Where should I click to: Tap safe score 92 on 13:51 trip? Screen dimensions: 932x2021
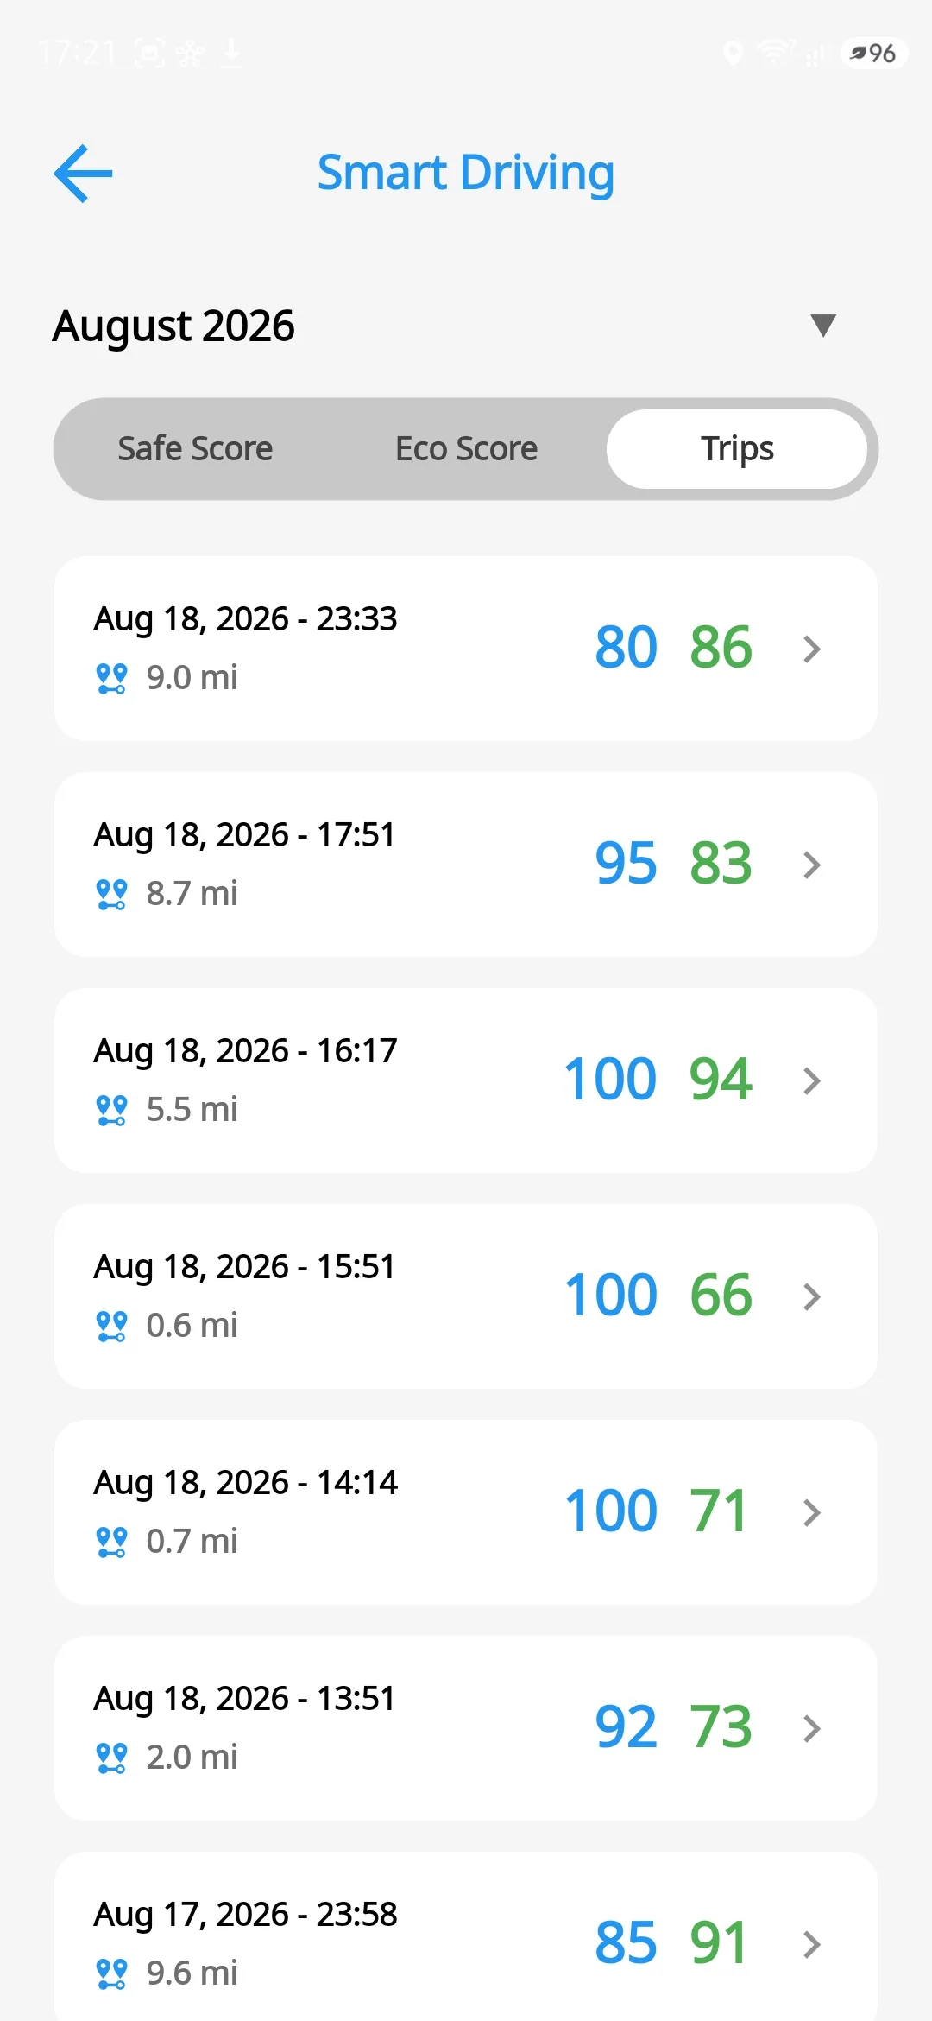(x=626, y=1727)
